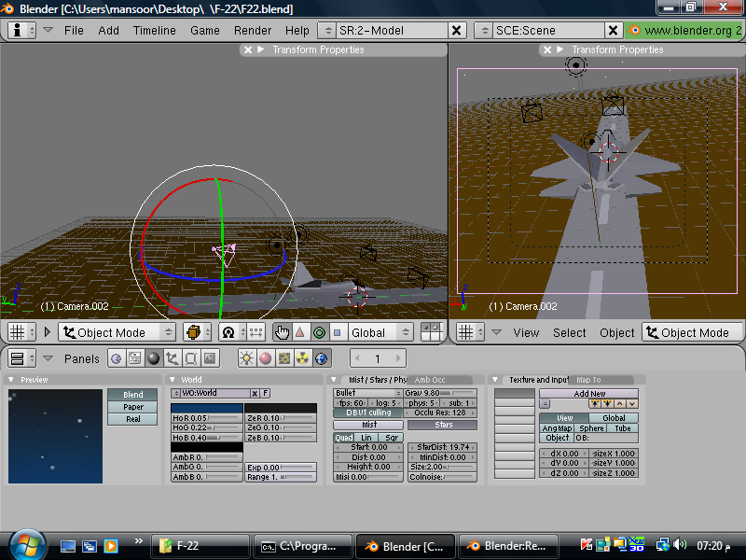The height and width of the screenshot is (560, 746).
Task: Select Lin mist progression
Action: coord(366,438)
